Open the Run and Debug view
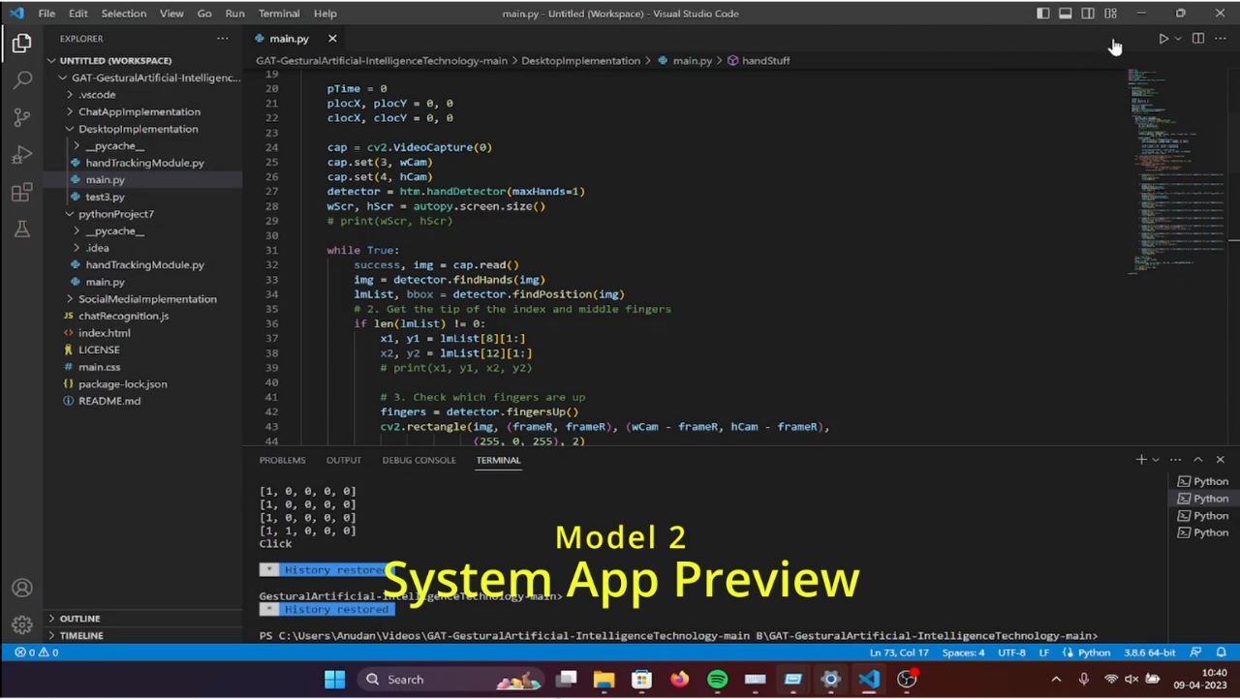 (21, 155)
